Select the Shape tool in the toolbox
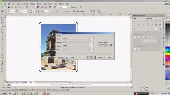This screenshot has height=95, width=170. (x=2, y=20)
